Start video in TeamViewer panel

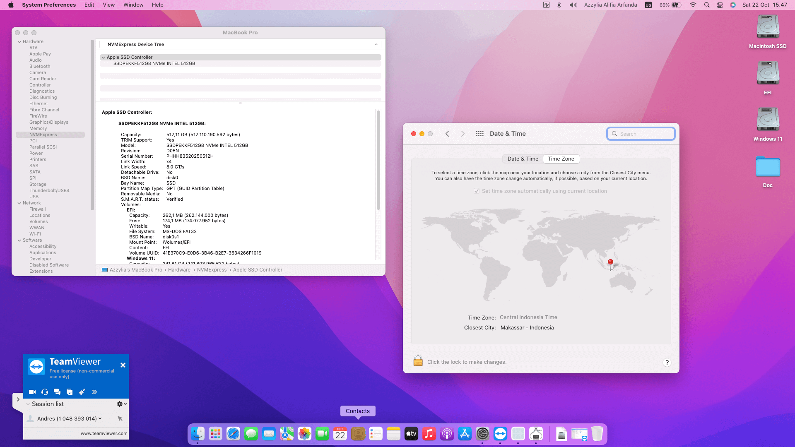pos(32,392)
